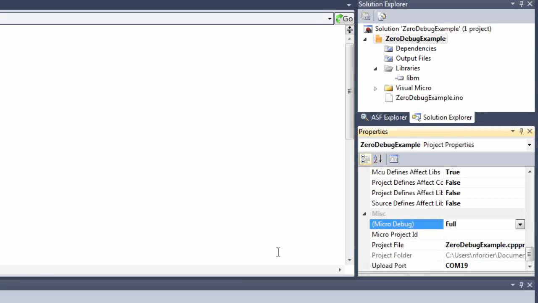Click editor vertical scroll up arrow
This screenshot has width=538, height=303.
click(x=349, y=39)
